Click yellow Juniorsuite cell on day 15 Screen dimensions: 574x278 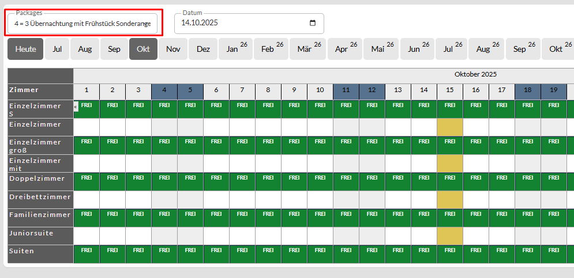(450, 235)
